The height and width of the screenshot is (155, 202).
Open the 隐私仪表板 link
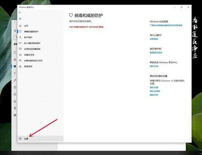(x=155, y=91)
